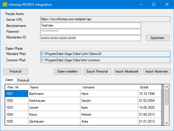
Task: Click the Speichern button
Action: click(x=158, y=38)
